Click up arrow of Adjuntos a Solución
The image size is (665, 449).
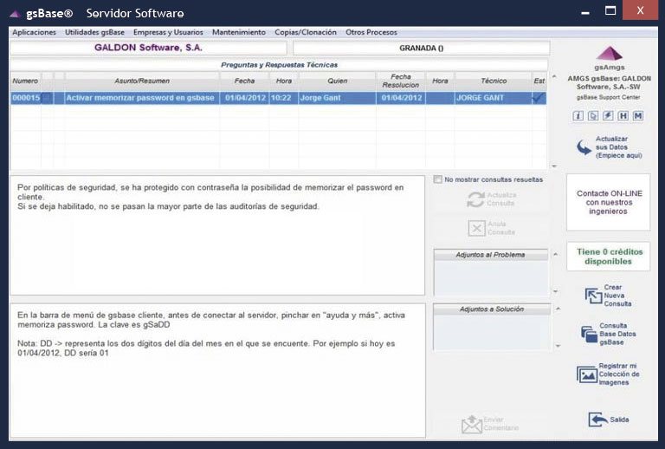pos(558,309)
